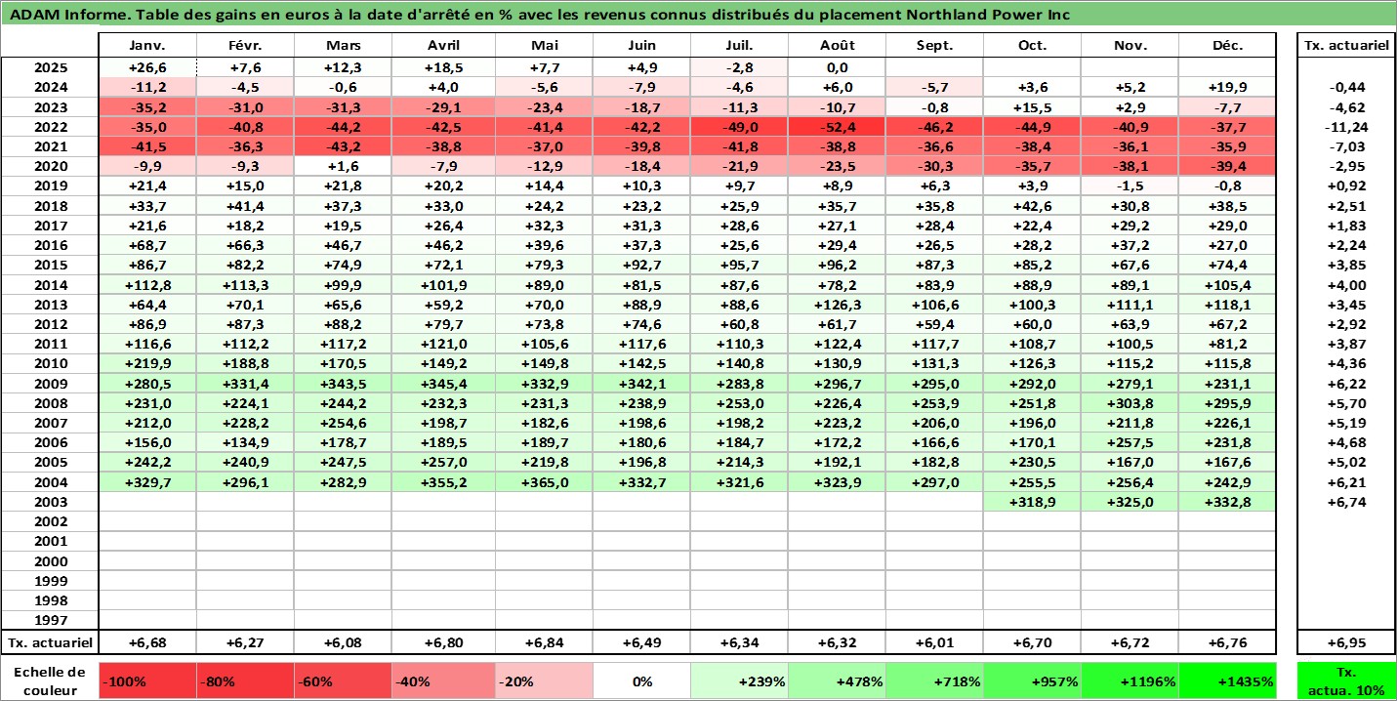Click the +332,8 cell for December 2003

pyautogui.click(x=1227, y=502)
